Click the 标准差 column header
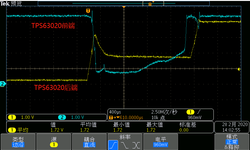Screen dimensions: 250x150 click(x=188, y=125)
